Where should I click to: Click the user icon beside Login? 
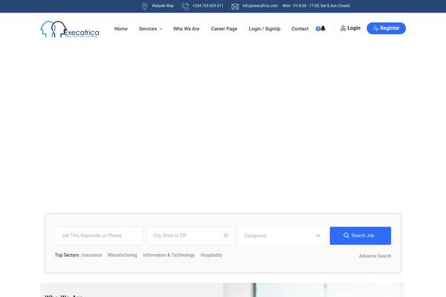pos(343,28)
